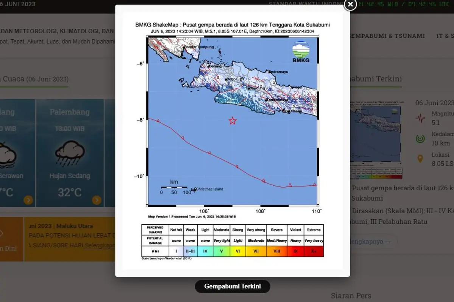Click the location pin icon
The width and height of the screenshot is (454, 302).
tap(420, 159)
